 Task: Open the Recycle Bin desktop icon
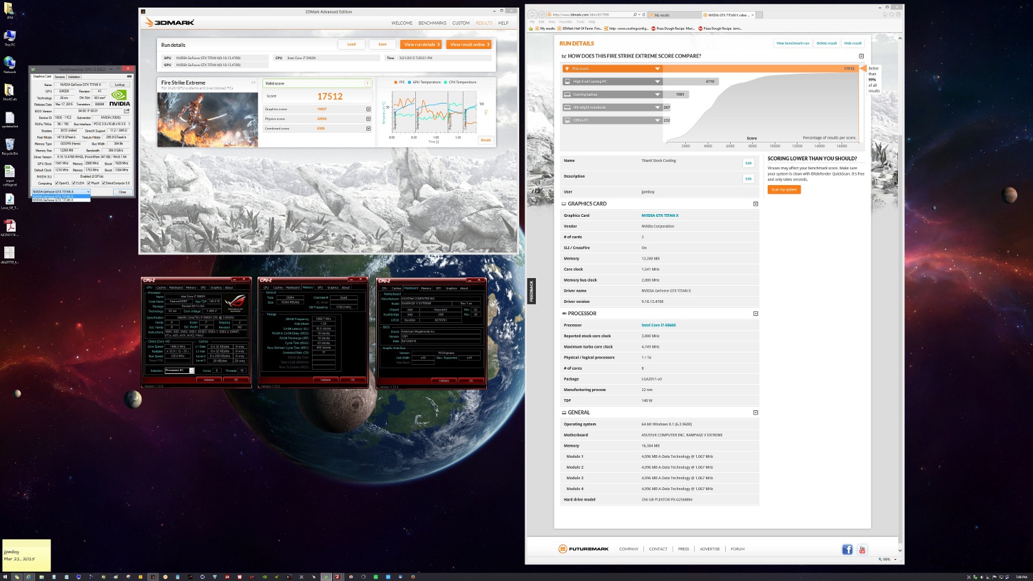[10, 145]
